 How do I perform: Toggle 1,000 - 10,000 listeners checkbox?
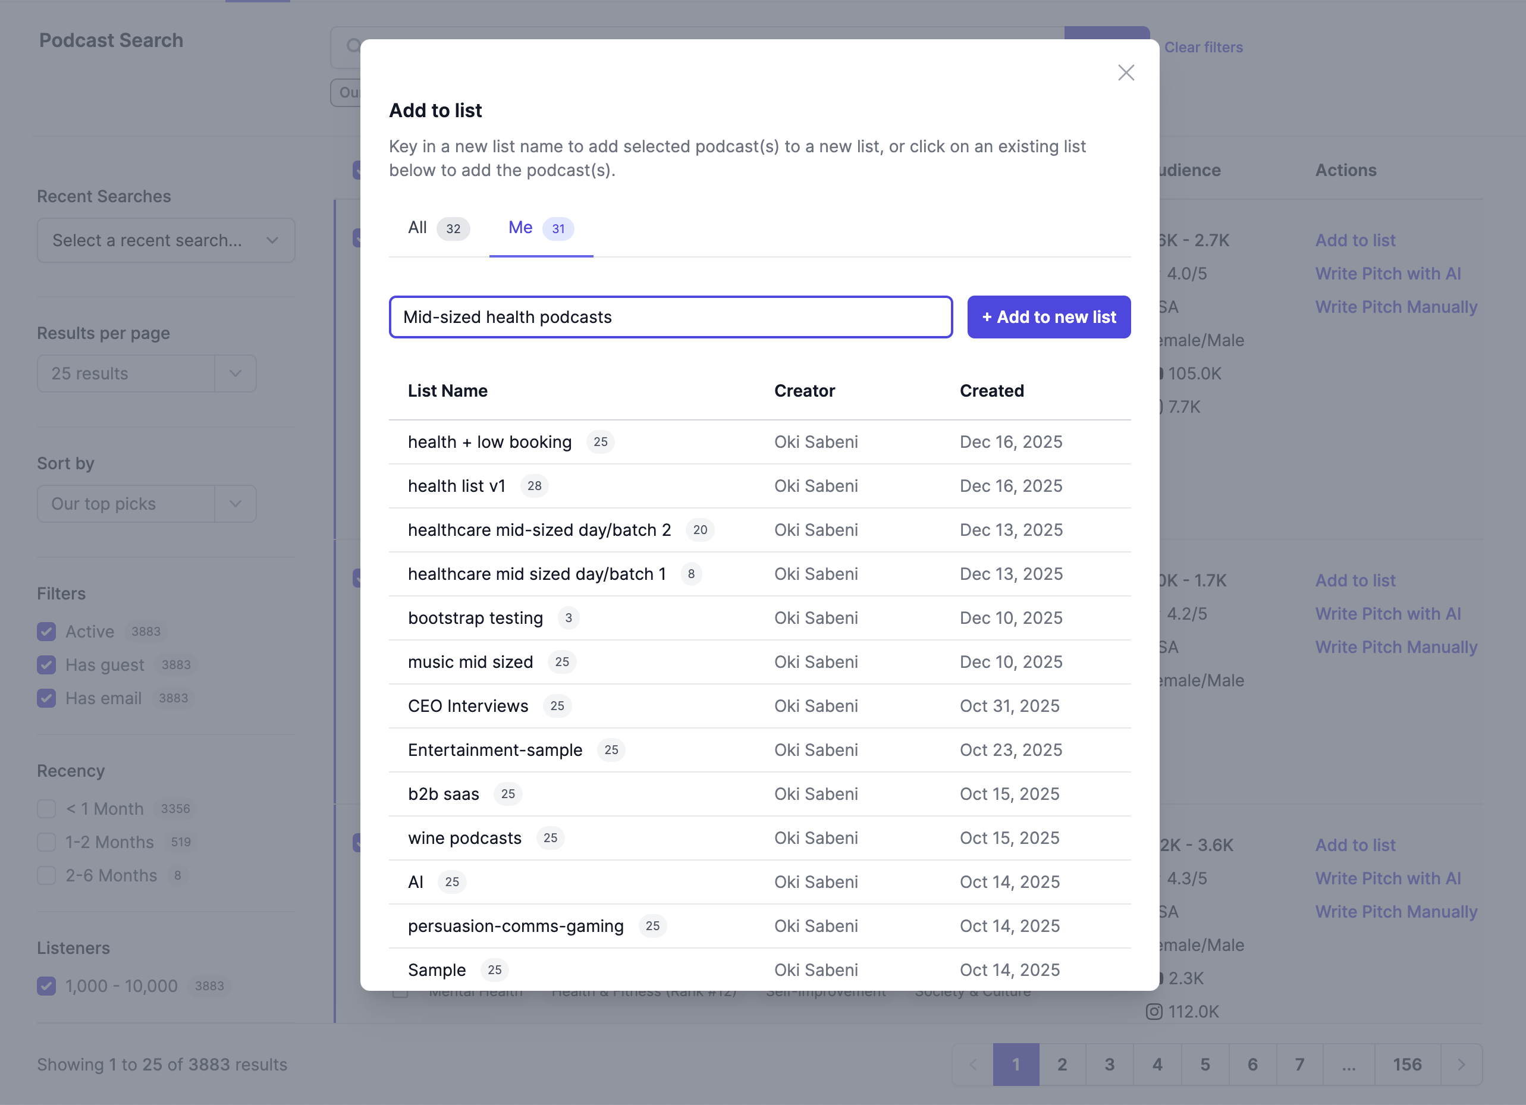point(46,986)
